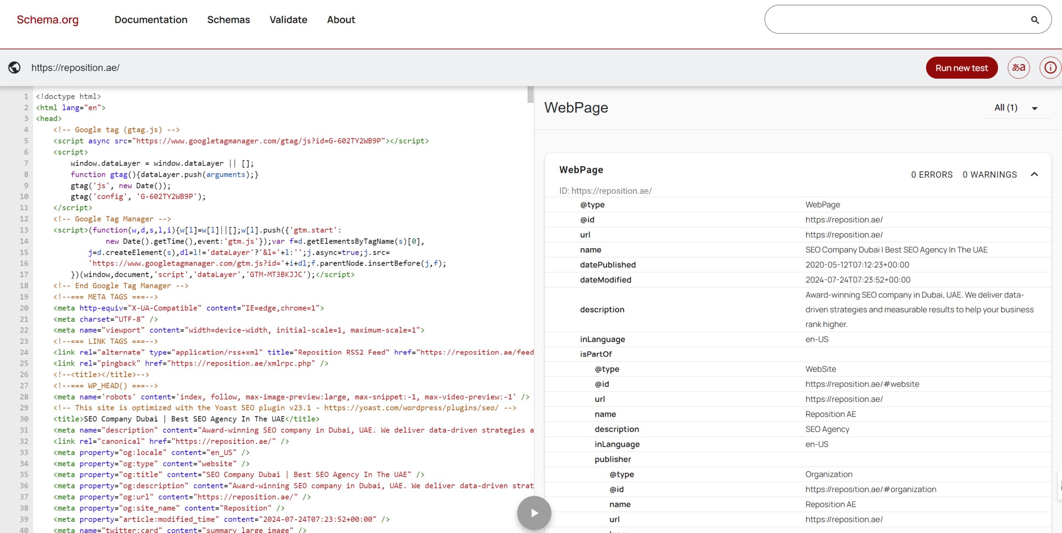Select the dateModified value 2024-07-24T07:23:52+00:00
This screenshot has height=533, width=1062.
click(x=858, y=280)
